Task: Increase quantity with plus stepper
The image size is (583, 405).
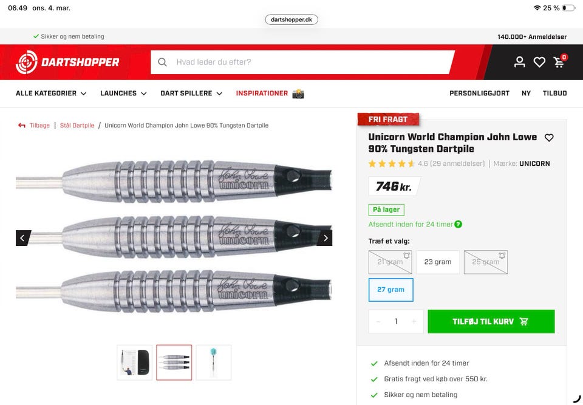Action: click(x=414, y=321)
